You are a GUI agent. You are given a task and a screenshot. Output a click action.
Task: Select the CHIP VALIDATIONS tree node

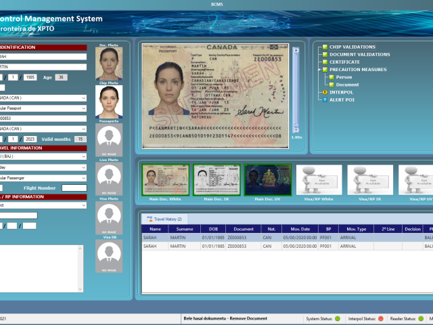click(x=352, y=47)
